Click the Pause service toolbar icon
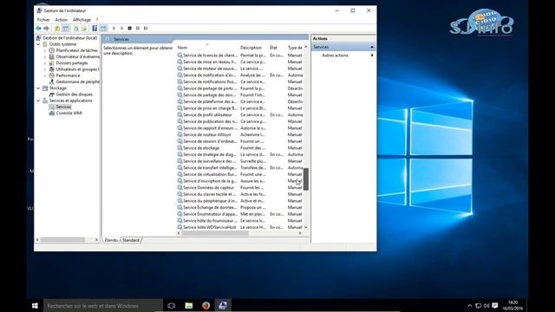 [x=138, y=29]
